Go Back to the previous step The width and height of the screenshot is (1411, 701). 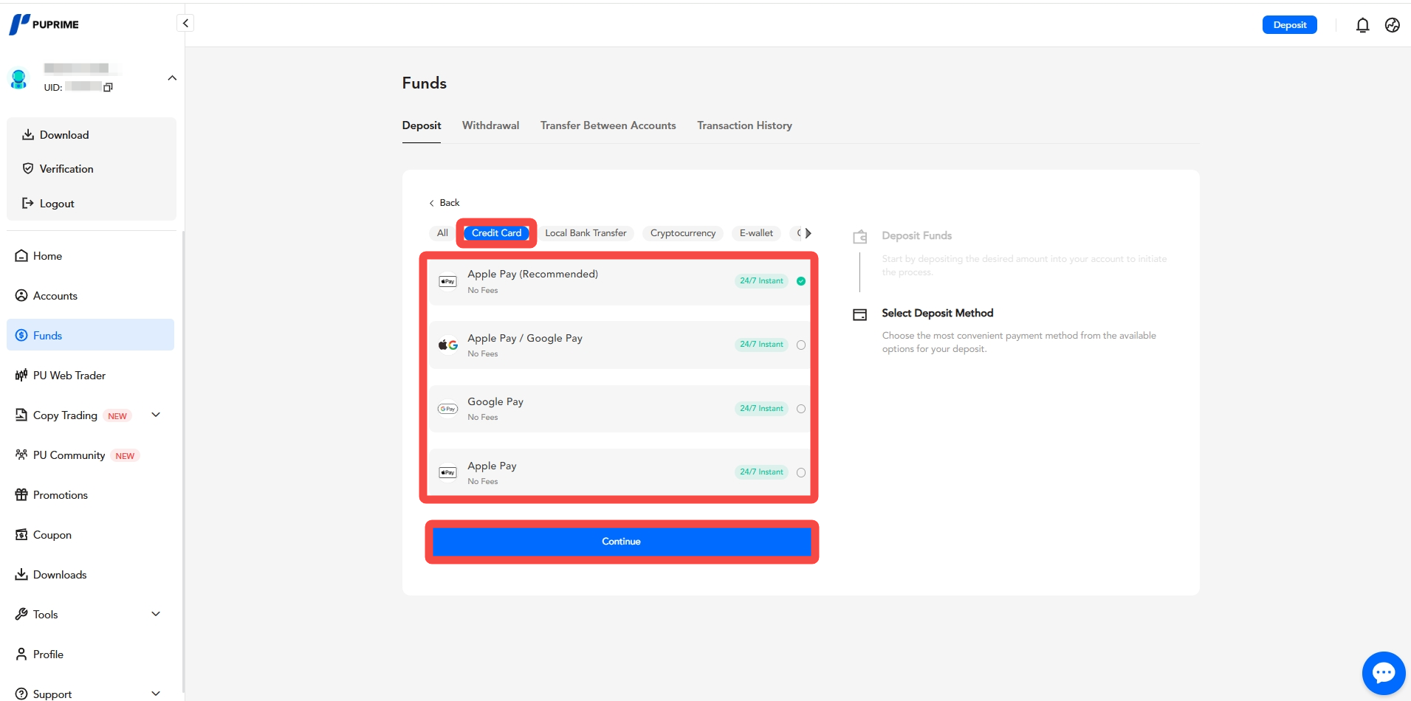coord(444,203)
